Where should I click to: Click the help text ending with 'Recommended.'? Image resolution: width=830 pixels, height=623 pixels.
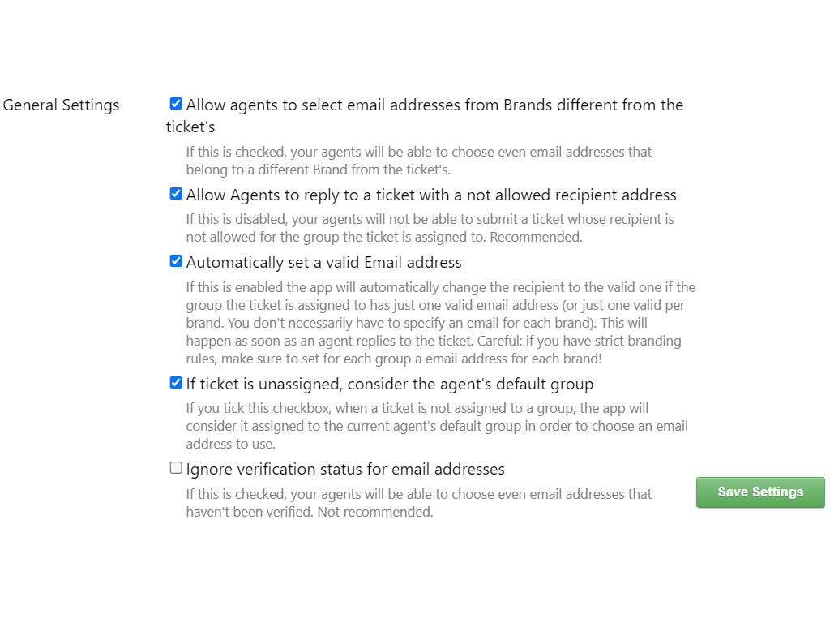(430, 229)
